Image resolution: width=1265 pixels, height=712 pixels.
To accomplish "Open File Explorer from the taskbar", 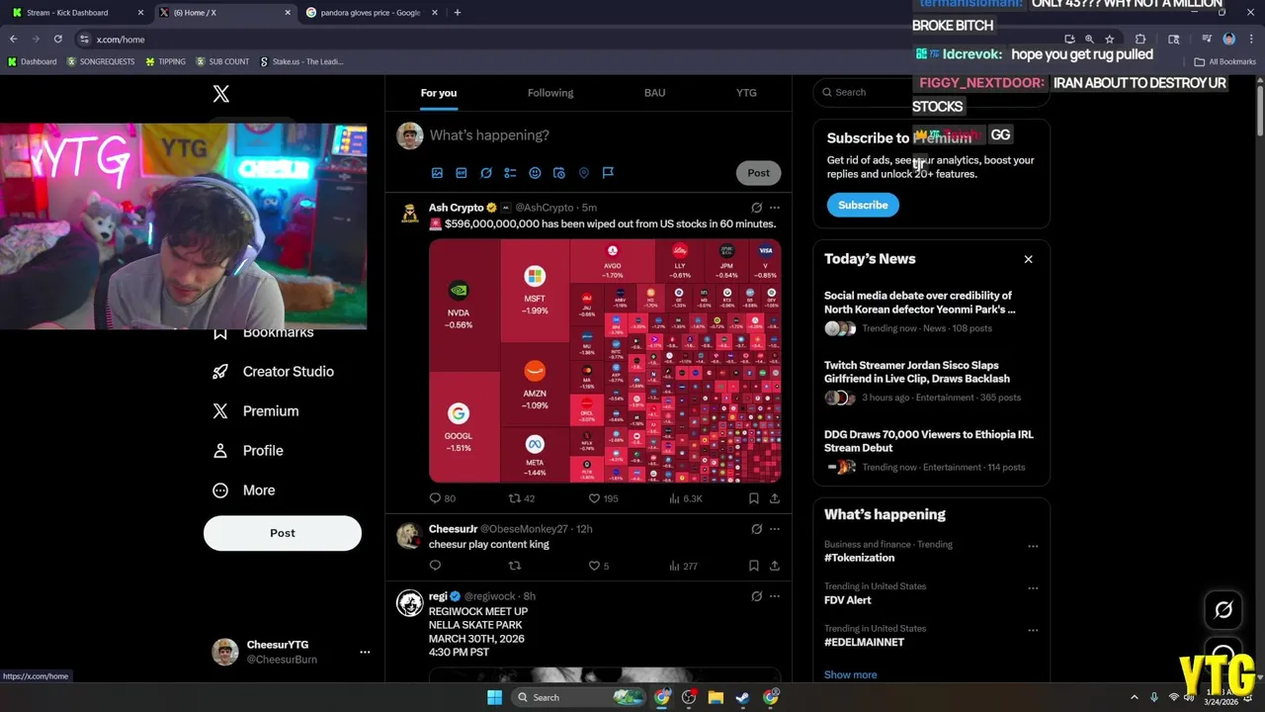I will click(x=716, y=697).
